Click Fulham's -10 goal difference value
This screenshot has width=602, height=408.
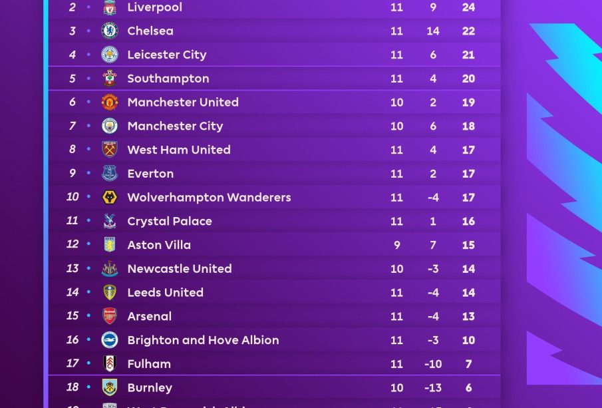click(x=433, y=364)
